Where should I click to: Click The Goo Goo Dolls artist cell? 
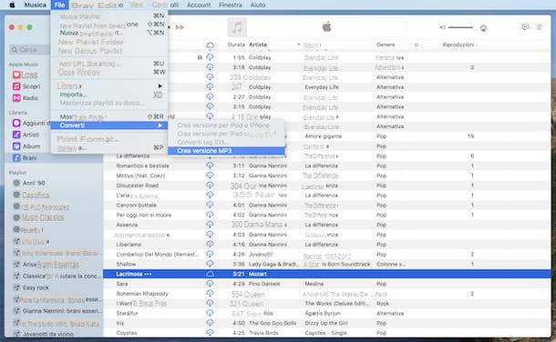(273, 323)
